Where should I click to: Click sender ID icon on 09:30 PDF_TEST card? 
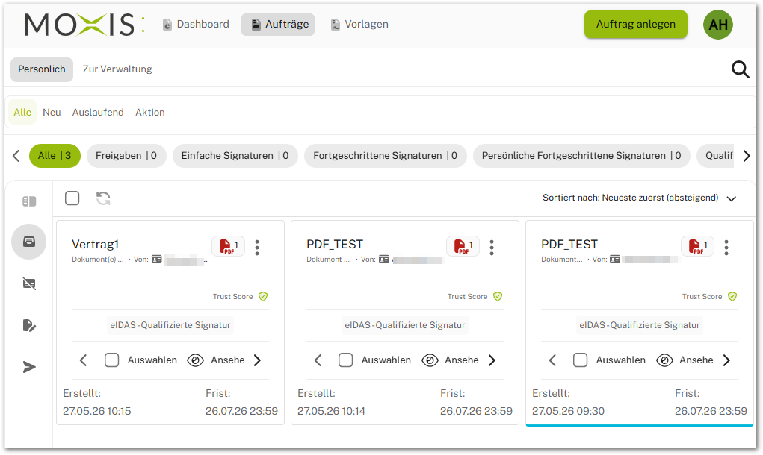pos(615,260)
